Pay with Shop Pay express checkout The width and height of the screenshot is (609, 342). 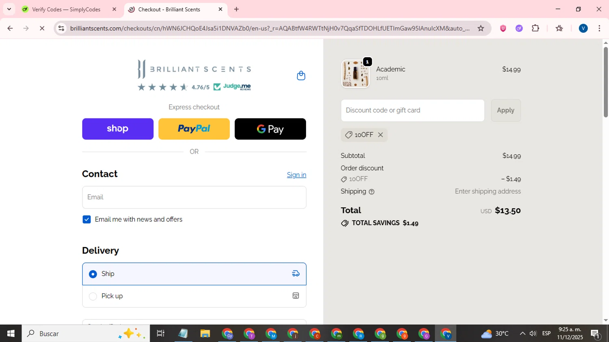click(118, 129)
